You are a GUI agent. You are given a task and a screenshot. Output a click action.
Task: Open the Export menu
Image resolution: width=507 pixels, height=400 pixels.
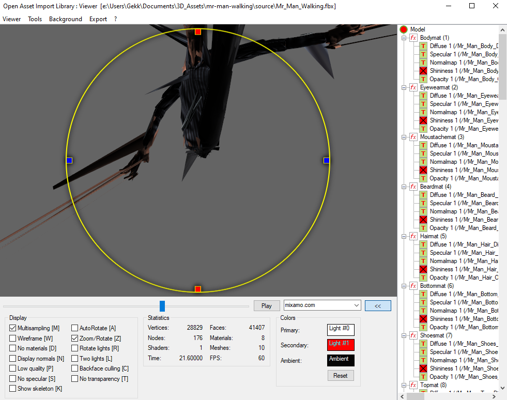click(98, 19)
